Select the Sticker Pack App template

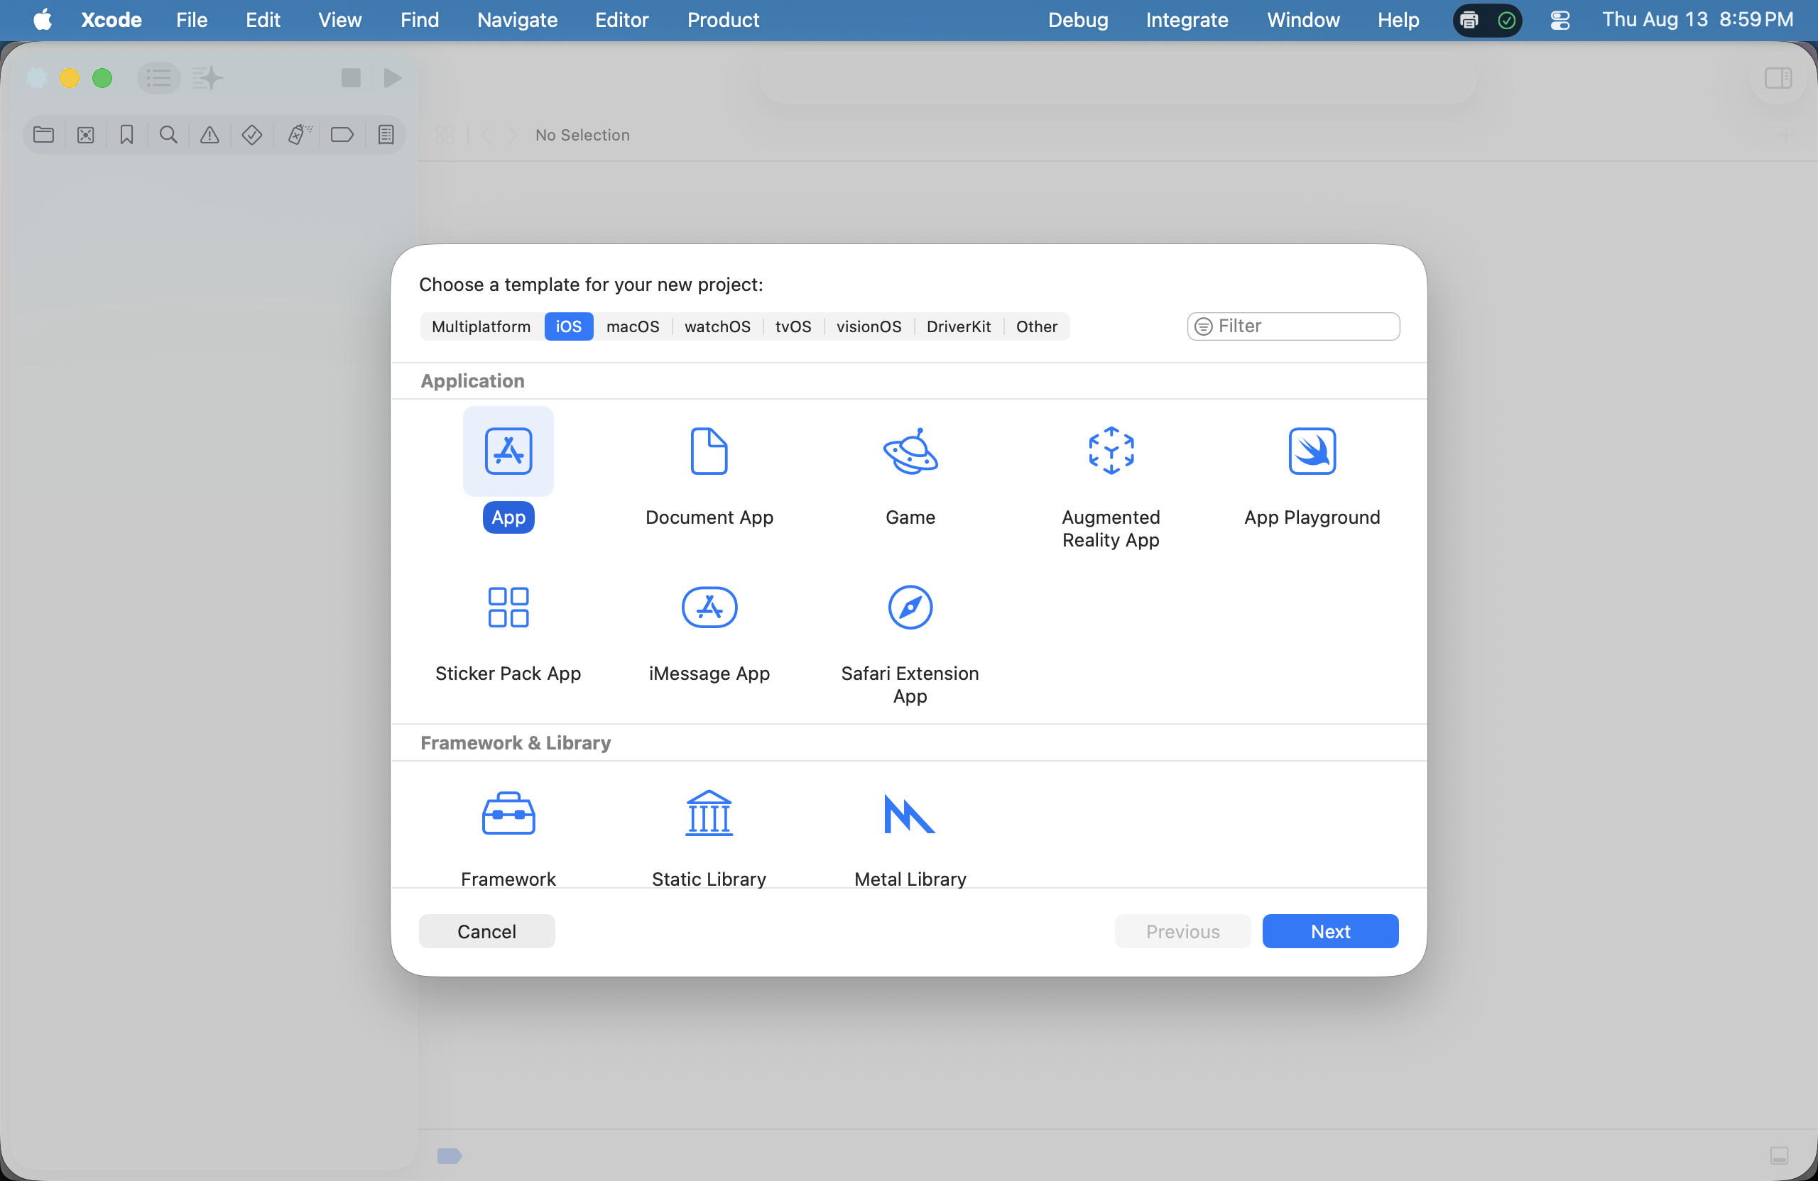508,608
